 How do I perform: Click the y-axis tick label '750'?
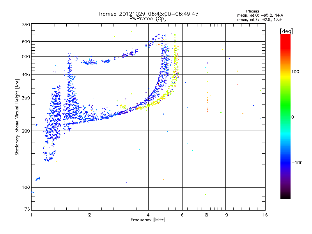point(26,25)
